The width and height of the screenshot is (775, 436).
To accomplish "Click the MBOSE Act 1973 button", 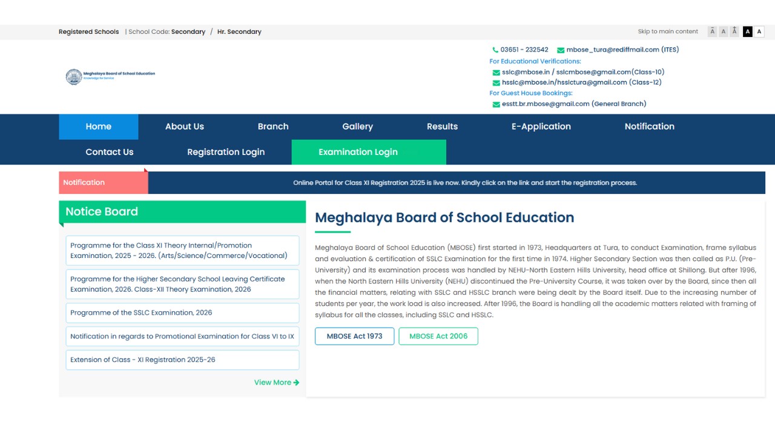I will pyautogui.click(x=354, y=336).
